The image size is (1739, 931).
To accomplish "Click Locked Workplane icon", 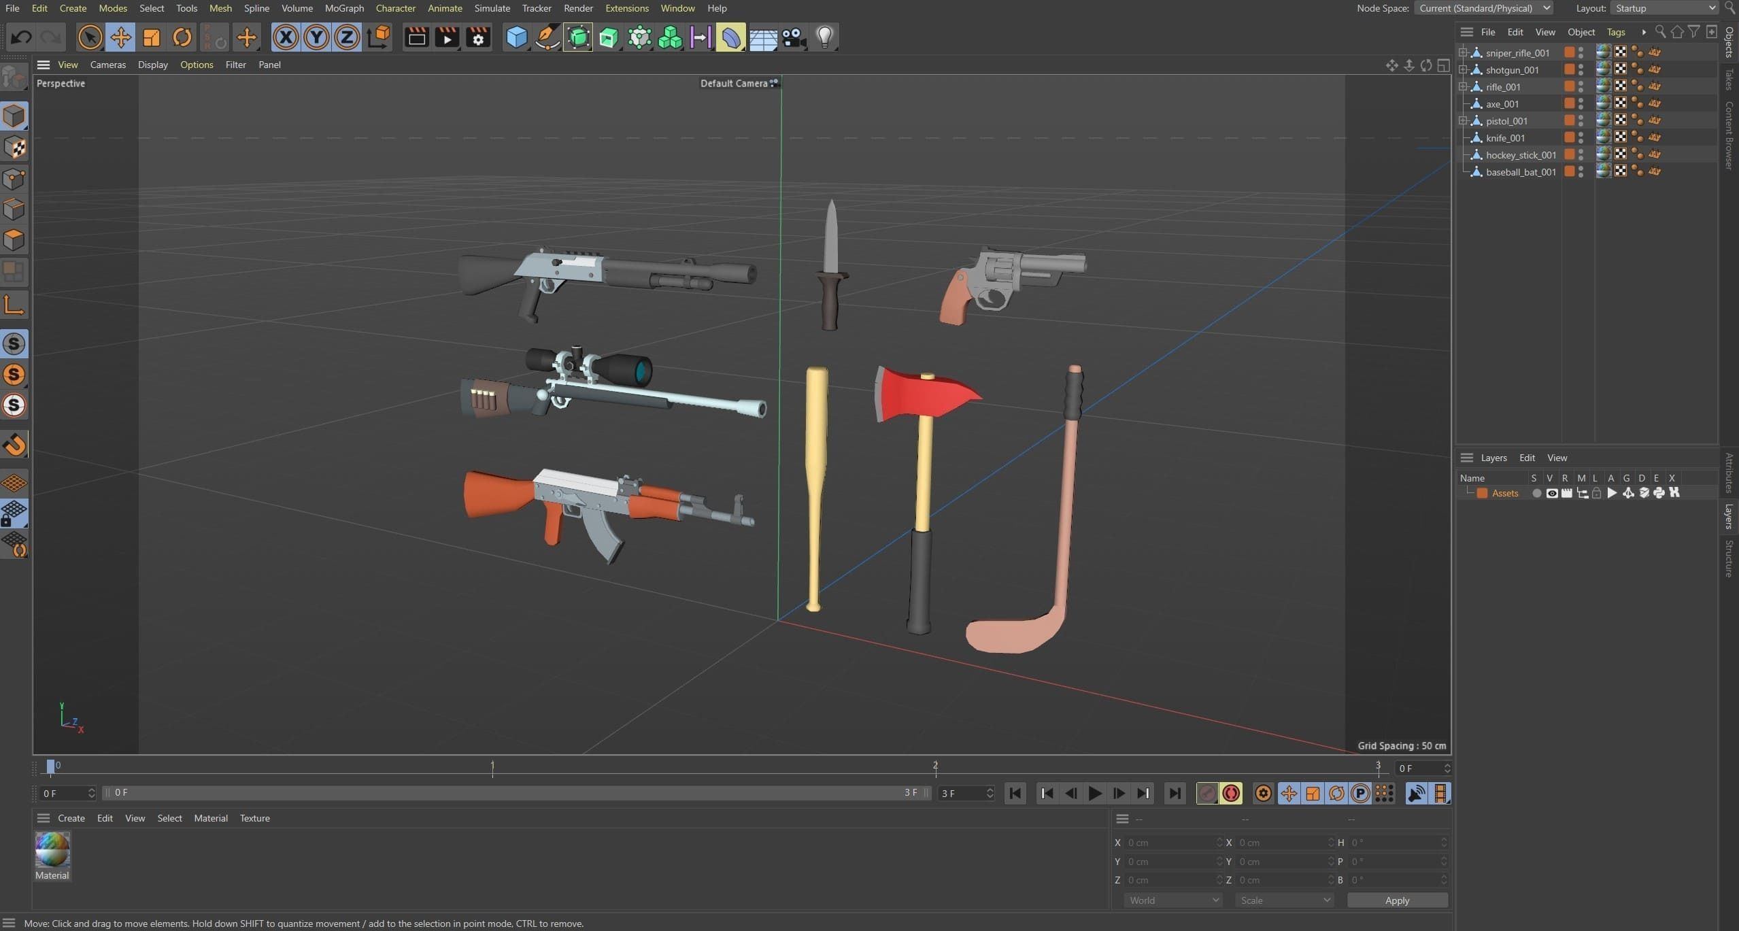I will [x=14, y=513].
